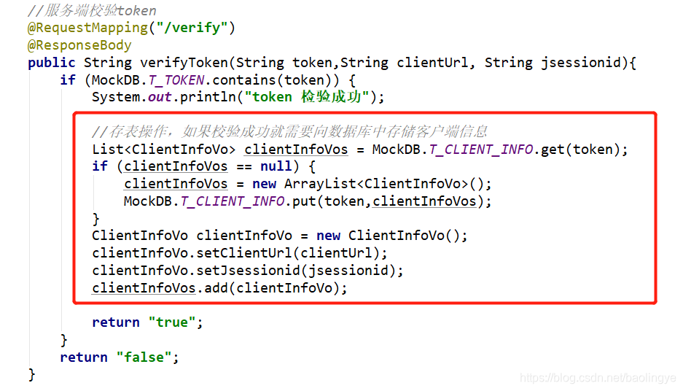Click 'List<ClientInfoVo>' type declaration
Screen dimensions: 683x391
tap(163, 150)
